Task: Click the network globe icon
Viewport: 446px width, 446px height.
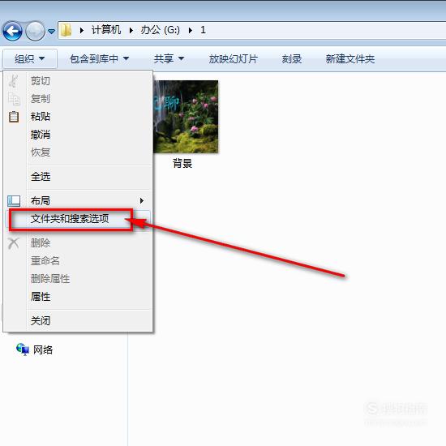Action: tap(23, 350)
